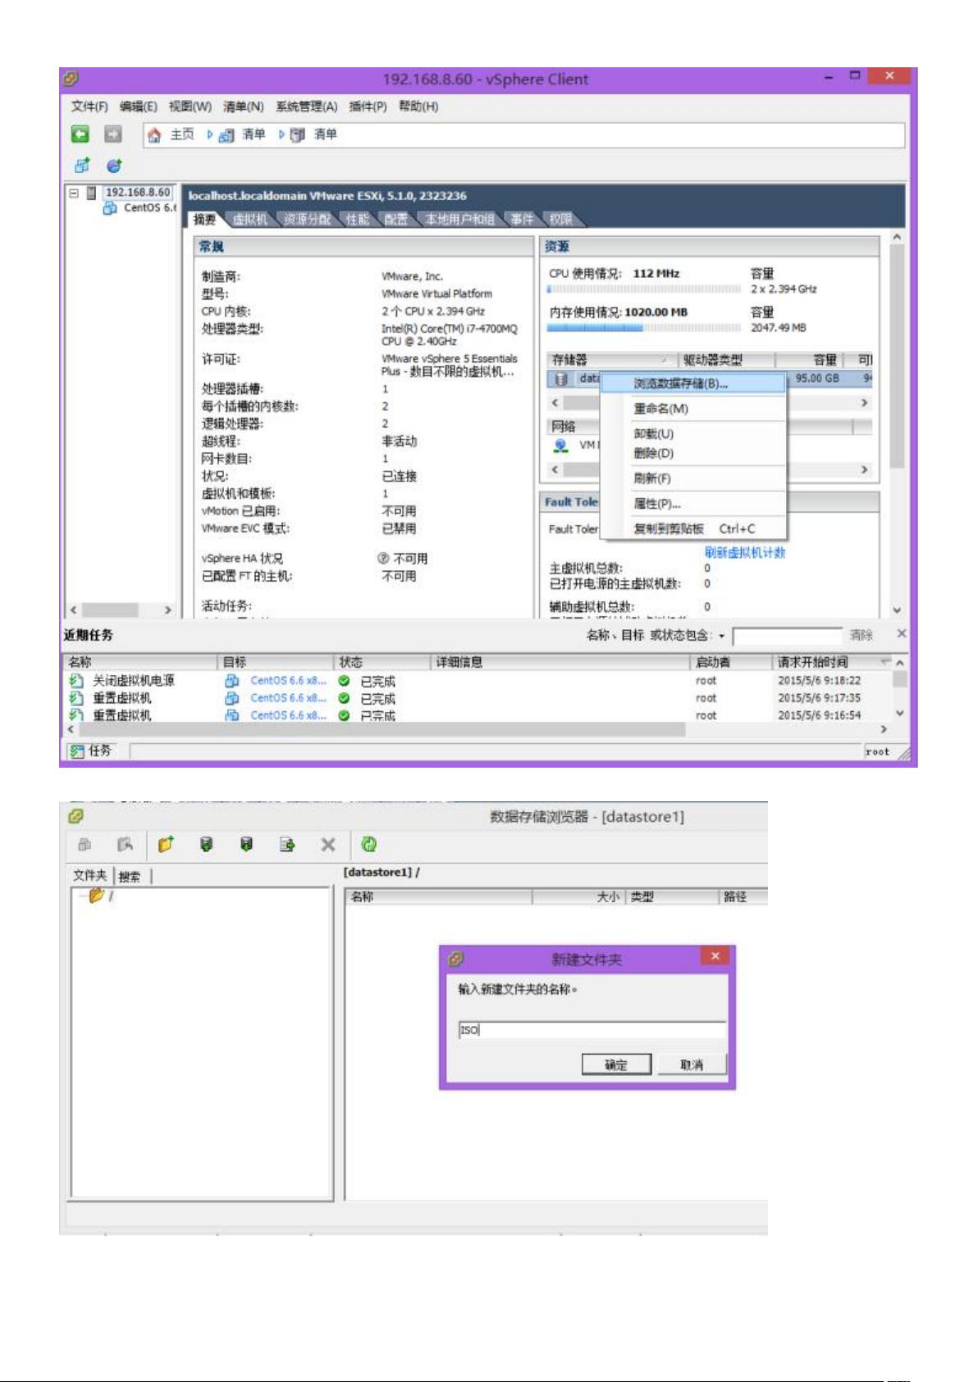This screenshot has width=978, height=1382.
Task: Click the new folder icon in datastore browser
Action: pos(167,844)
